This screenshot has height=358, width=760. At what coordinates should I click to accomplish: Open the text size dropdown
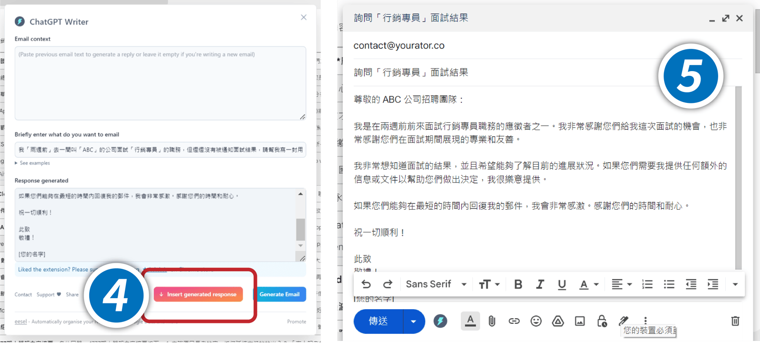[489, 285]
